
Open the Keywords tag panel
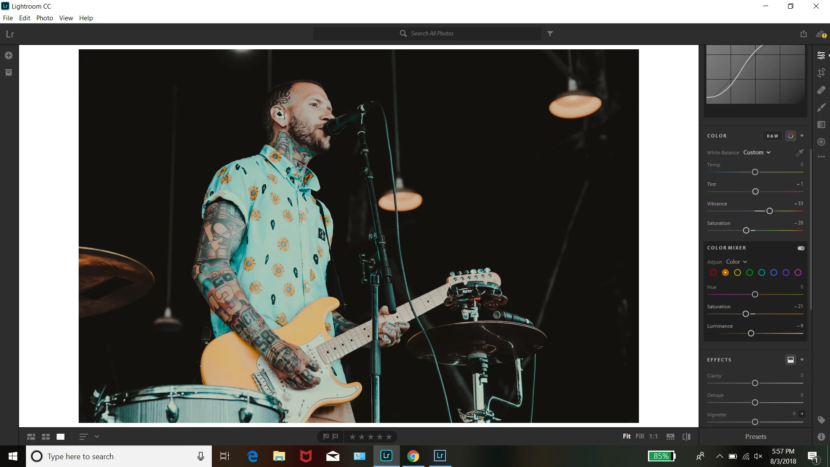(x=821, y=420)
